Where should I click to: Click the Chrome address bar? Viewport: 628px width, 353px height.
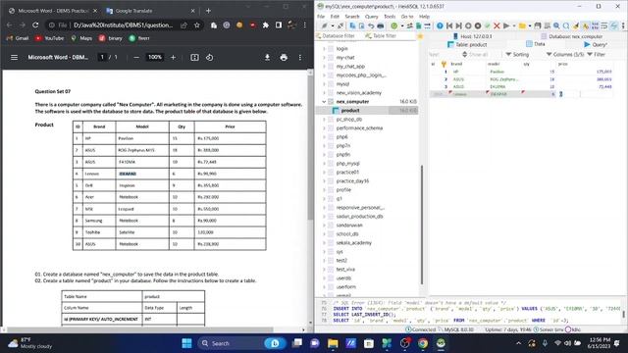pos(123,25)
